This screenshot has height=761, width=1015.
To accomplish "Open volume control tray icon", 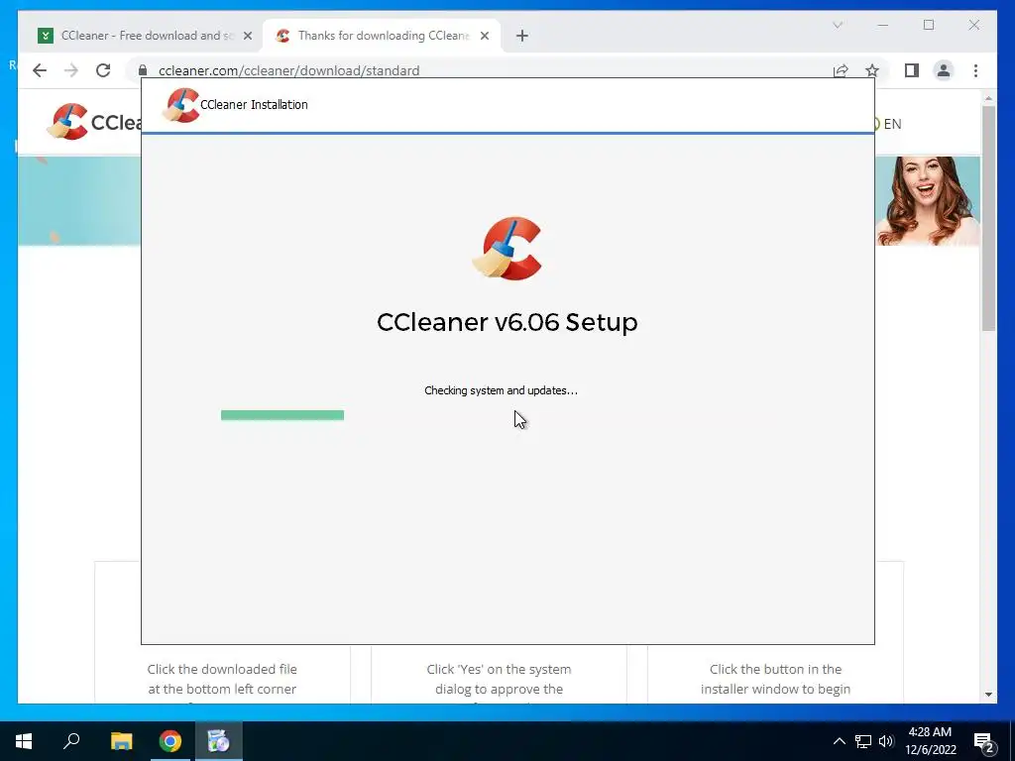I will click(886, 741).
